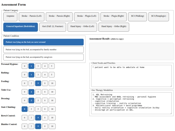The height and width of the screenshot is (131, 175).
Task: Pick the SCI (Paraplegic) category
Action: (158, 17)
